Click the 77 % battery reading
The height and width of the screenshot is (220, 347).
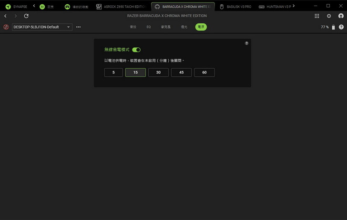[x=325, y=27]
